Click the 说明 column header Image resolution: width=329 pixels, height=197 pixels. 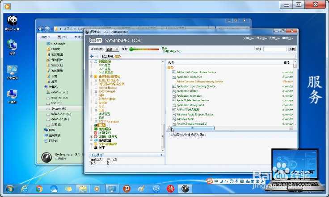click(171, 62)
